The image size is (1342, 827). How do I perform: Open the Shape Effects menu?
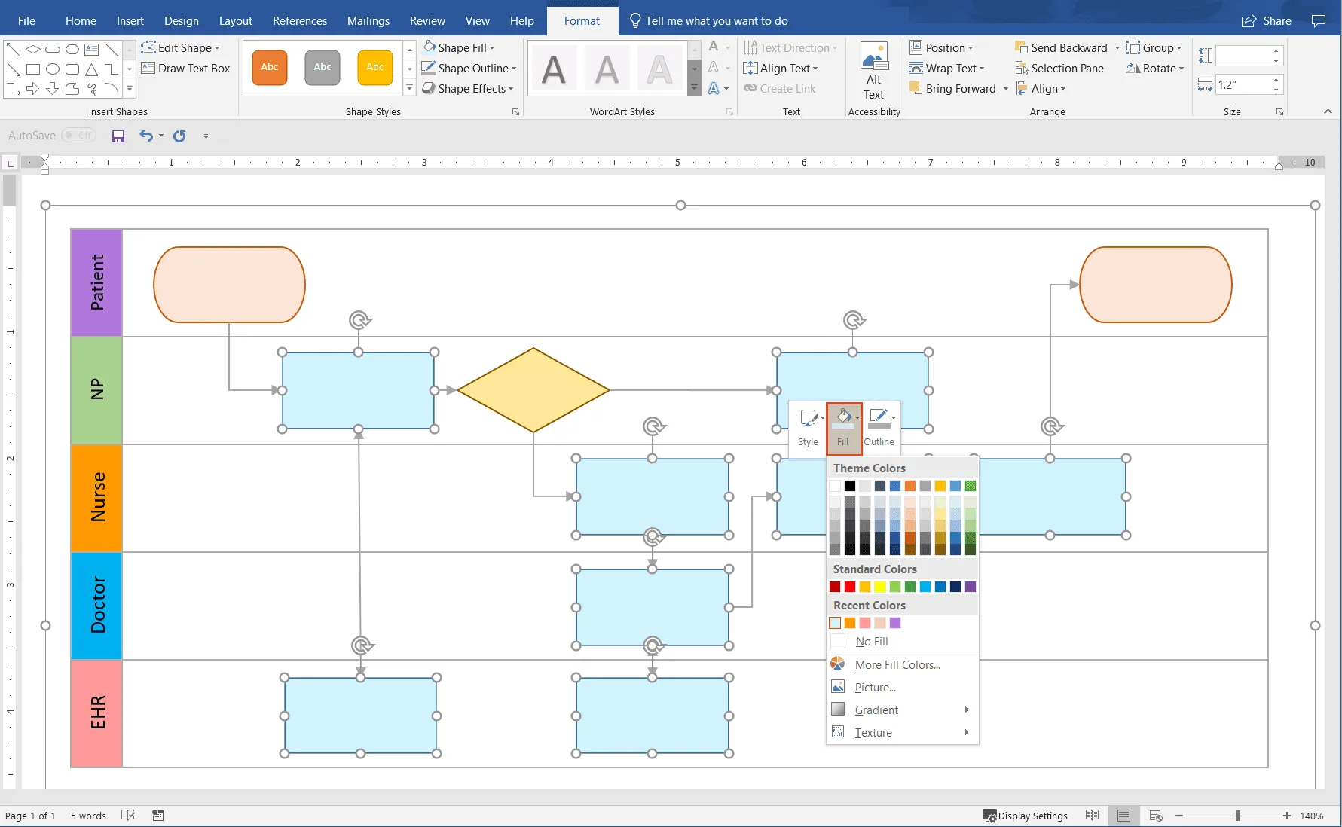[x=467, y=88]
